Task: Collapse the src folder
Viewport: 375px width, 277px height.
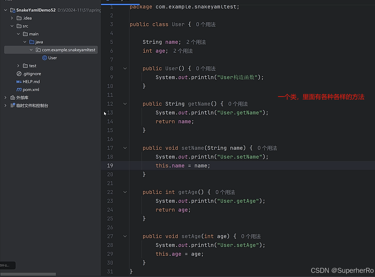Action: tap(12, 26)
